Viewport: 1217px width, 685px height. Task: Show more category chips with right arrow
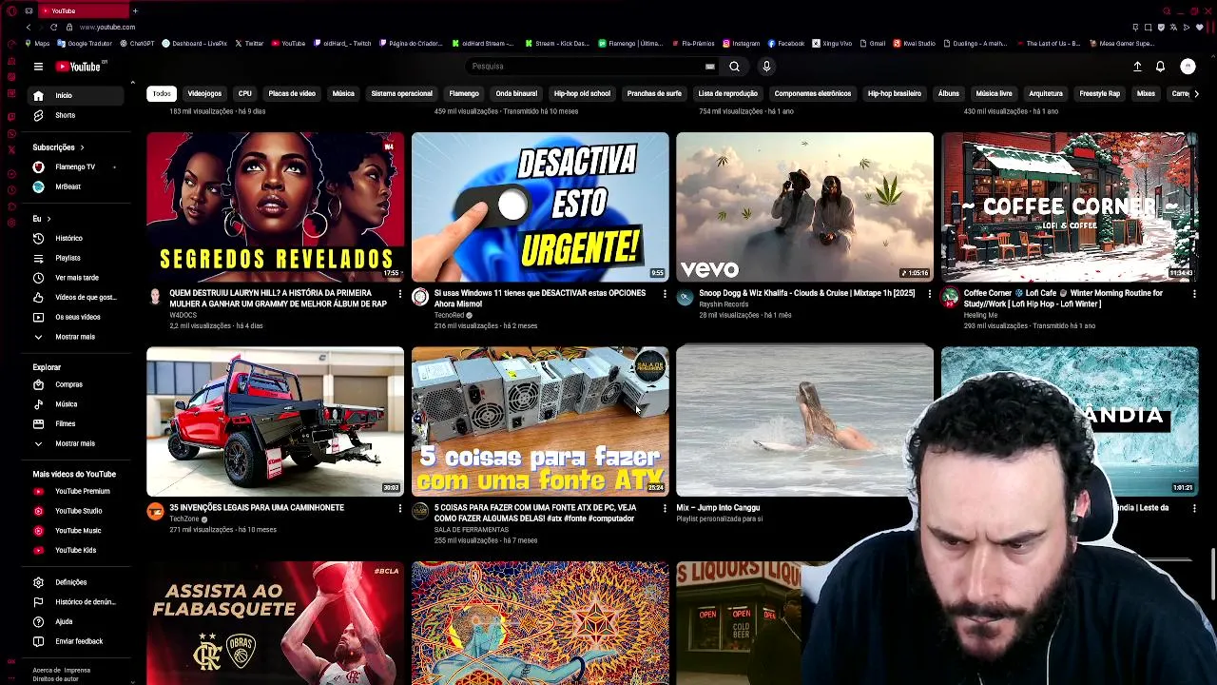click(x=1196, y=93)
